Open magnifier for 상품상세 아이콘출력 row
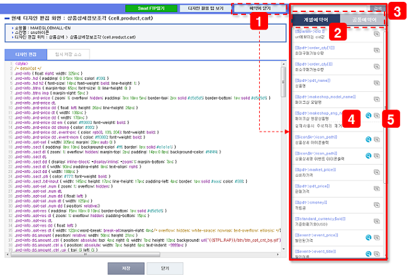 click(368, 140)
